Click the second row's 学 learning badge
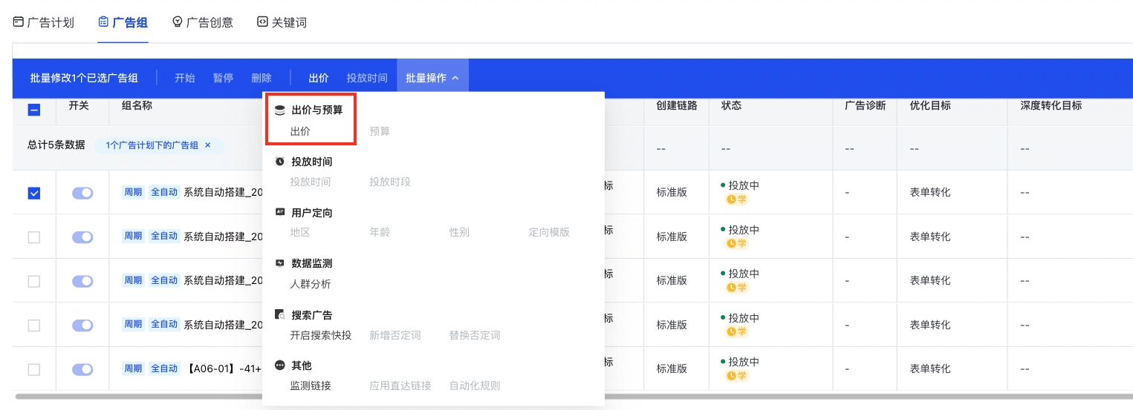The width and height of the screenshot is (1133, 410). pos(736,243)
